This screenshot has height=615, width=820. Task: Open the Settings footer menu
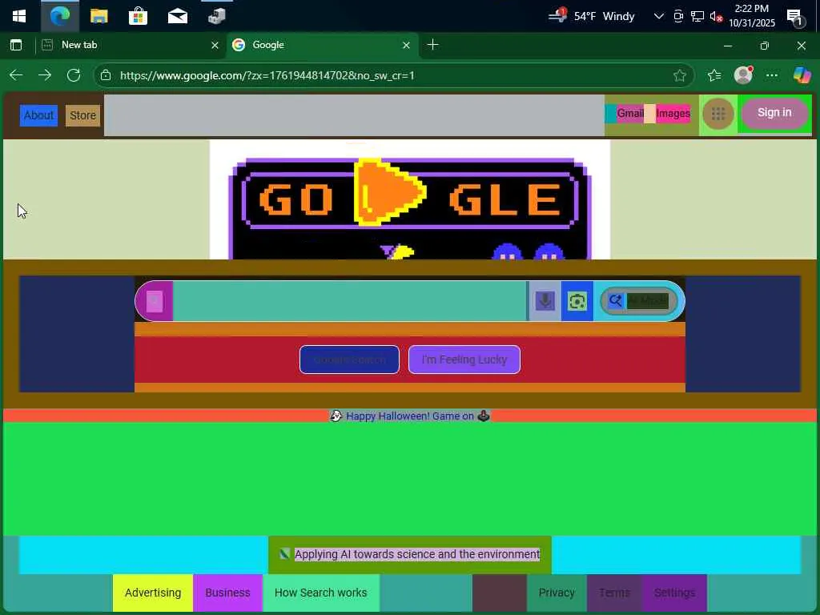coord(674,593)
